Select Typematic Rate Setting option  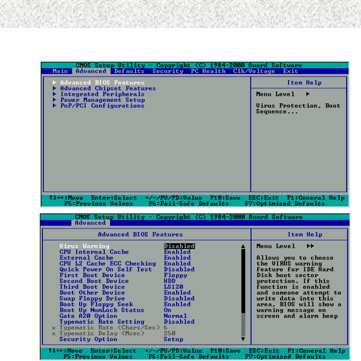(x=102, y=322)
